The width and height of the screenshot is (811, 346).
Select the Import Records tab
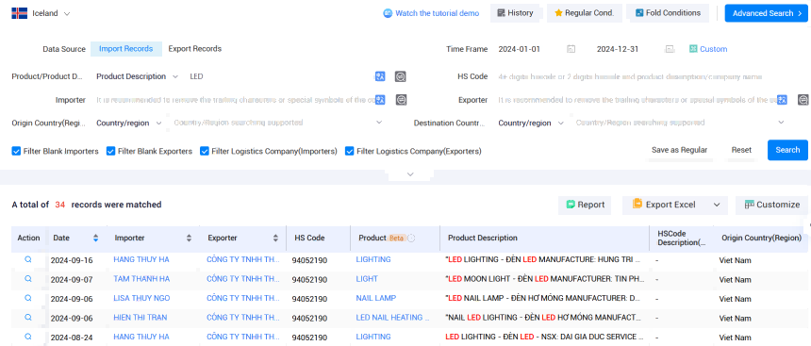click(x=125, y=49)
